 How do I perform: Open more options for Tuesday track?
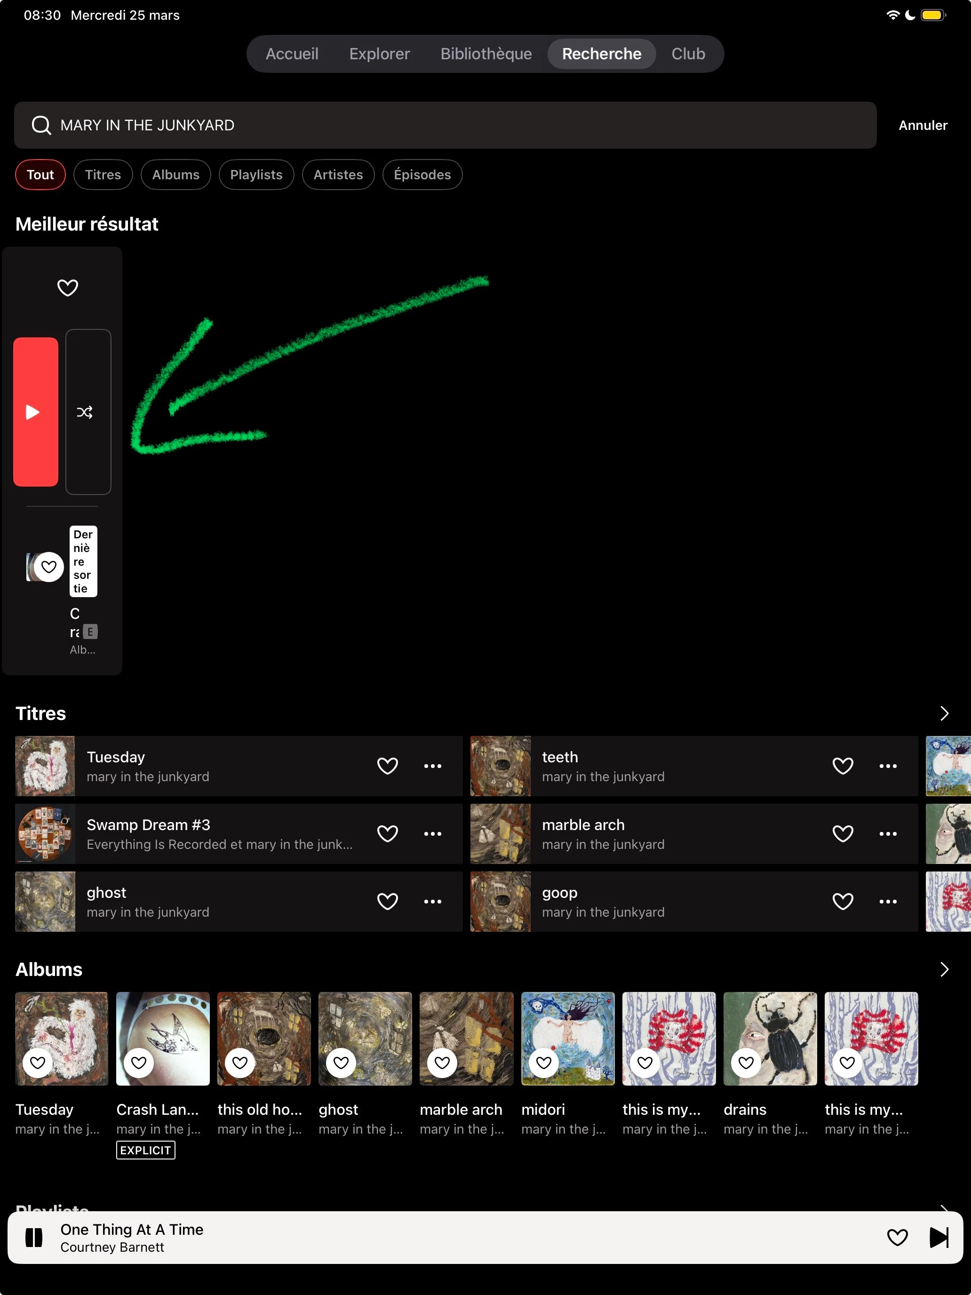point(432,766)
